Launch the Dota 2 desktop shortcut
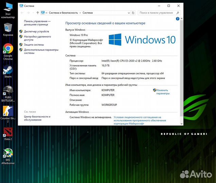 click(8, 134)
